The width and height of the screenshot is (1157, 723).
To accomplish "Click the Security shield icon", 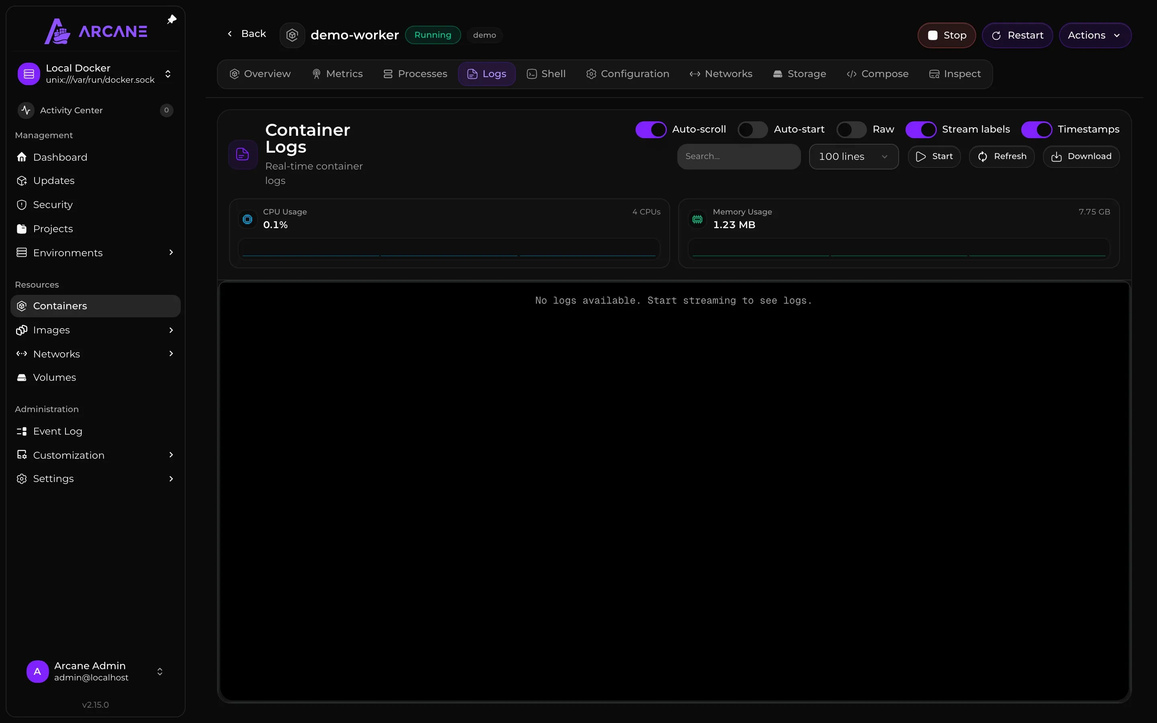I will coord(22,205).
